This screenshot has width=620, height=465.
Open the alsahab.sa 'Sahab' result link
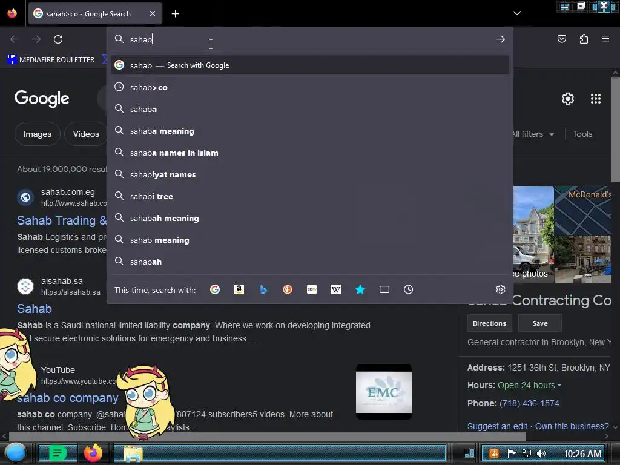(35, 309)
